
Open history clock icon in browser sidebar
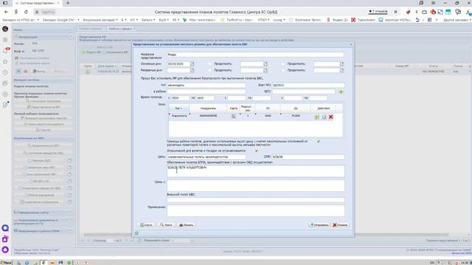tap(5, 72)
